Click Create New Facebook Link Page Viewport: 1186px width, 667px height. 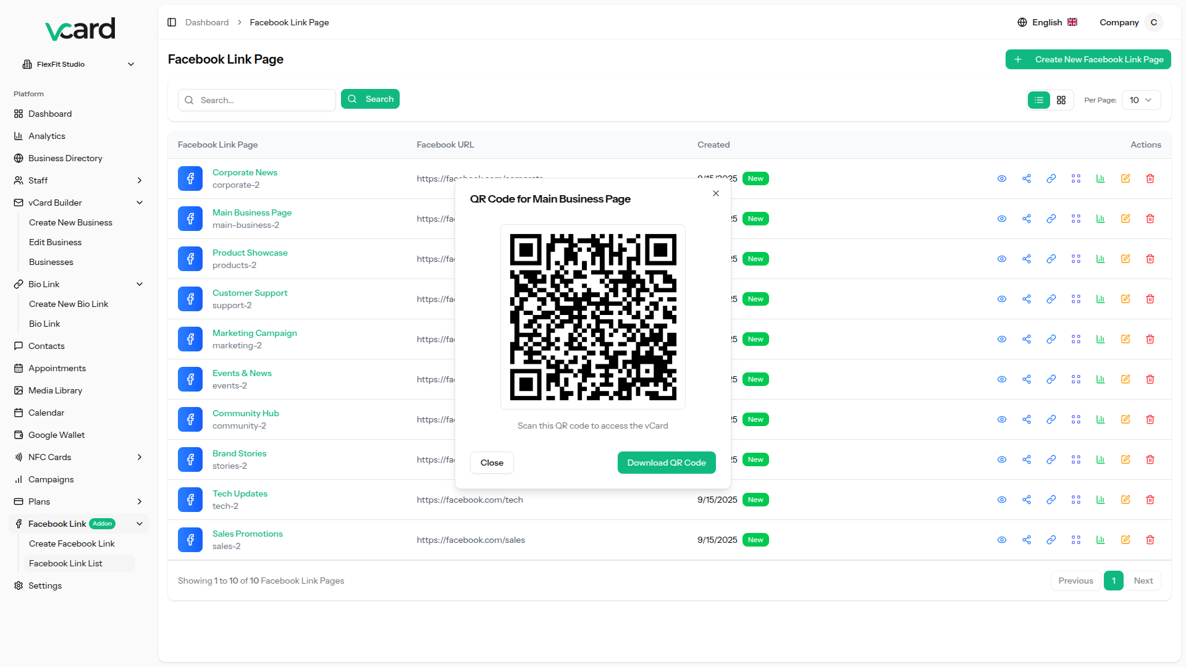click(x=1088, y=59)
